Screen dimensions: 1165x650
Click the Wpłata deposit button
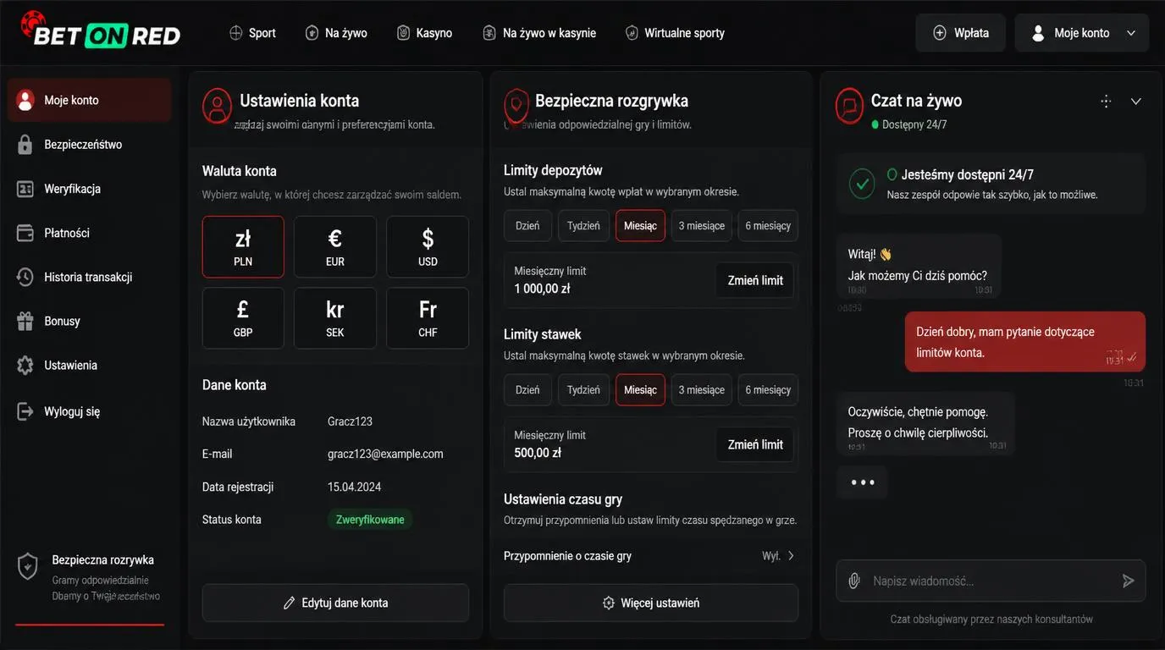pos(960,33)
